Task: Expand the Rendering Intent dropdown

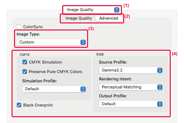Action: tap(130, 87)
